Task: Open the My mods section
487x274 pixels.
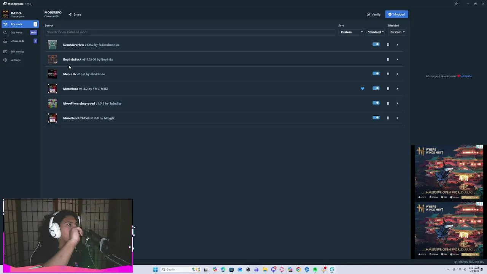Action: pyautogui.click(x=20, y=24)
